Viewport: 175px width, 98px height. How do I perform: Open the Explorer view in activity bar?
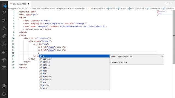[4, 5]
